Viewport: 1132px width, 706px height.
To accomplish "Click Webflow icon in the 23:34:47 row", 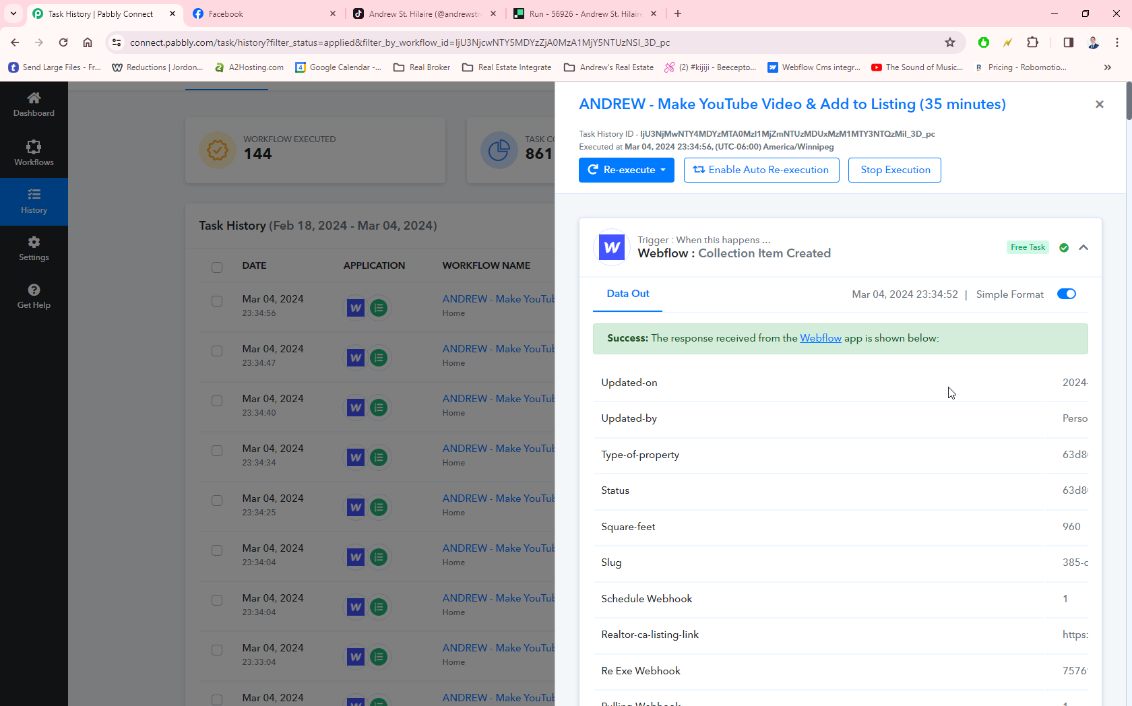I will [x=356, y=358].
